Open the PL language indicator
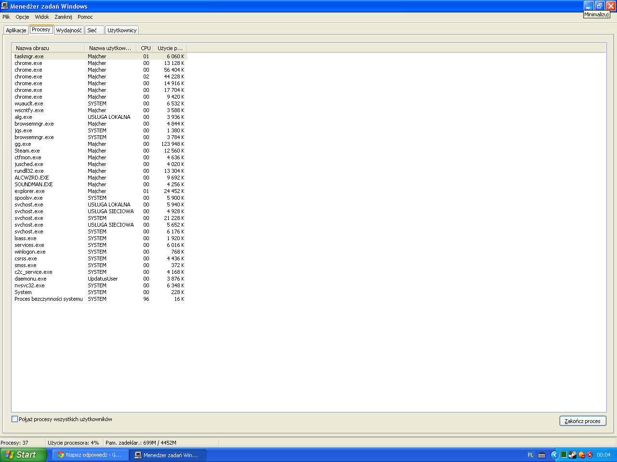Screen dimensions: 617x462 pyautogui.click(x=531, y=455)
